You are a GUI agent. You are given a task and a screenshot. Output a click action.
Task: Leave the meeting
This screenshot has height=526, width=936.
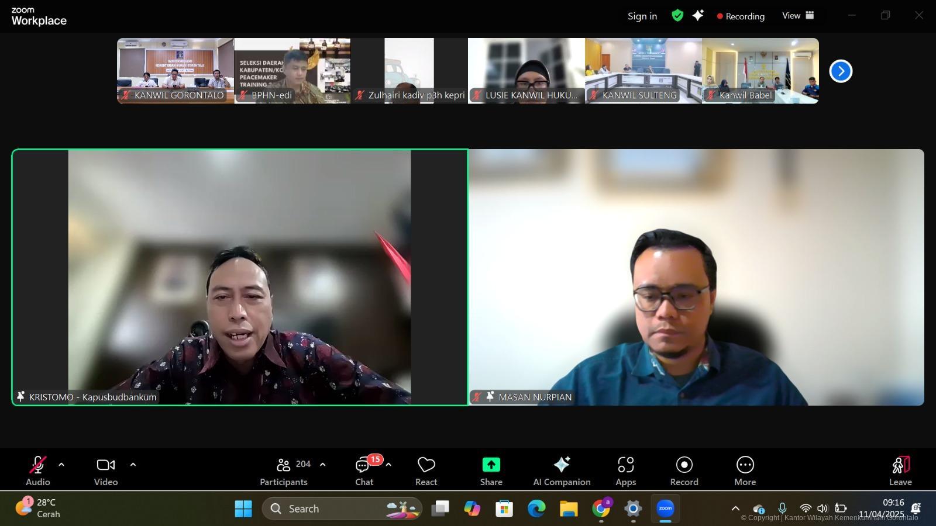tap(900, 470)
